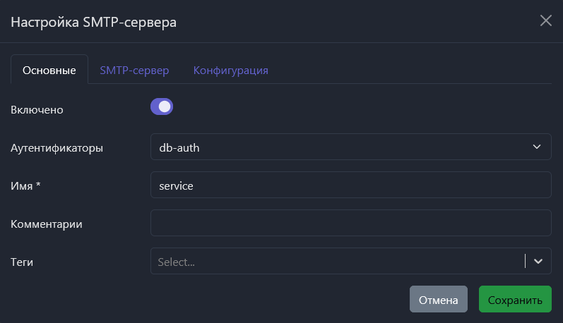Click the 'Select...' placeholder in Теги
563x323 pixels.
click(x=177, y=262)
